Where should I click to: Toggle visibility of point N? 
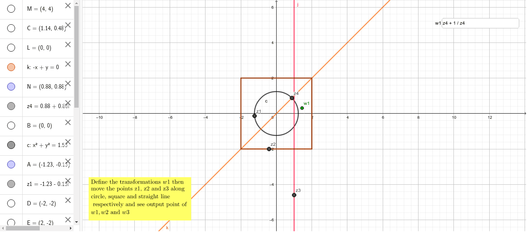point(11,87)
